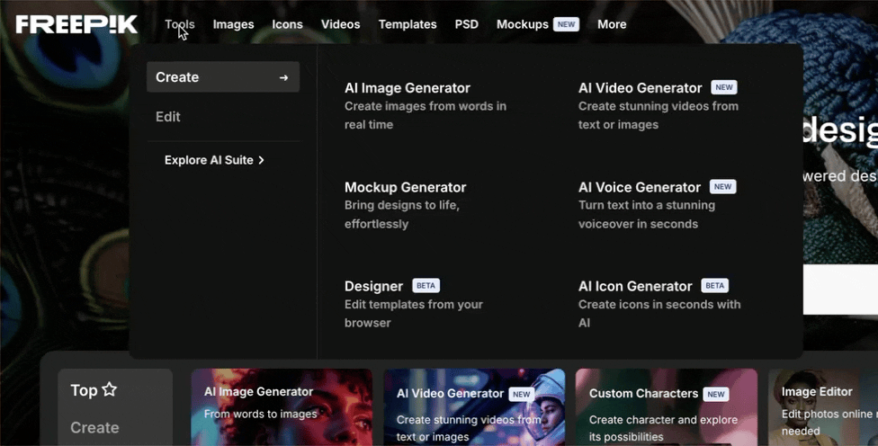Open the Images menu

[233, 24]
